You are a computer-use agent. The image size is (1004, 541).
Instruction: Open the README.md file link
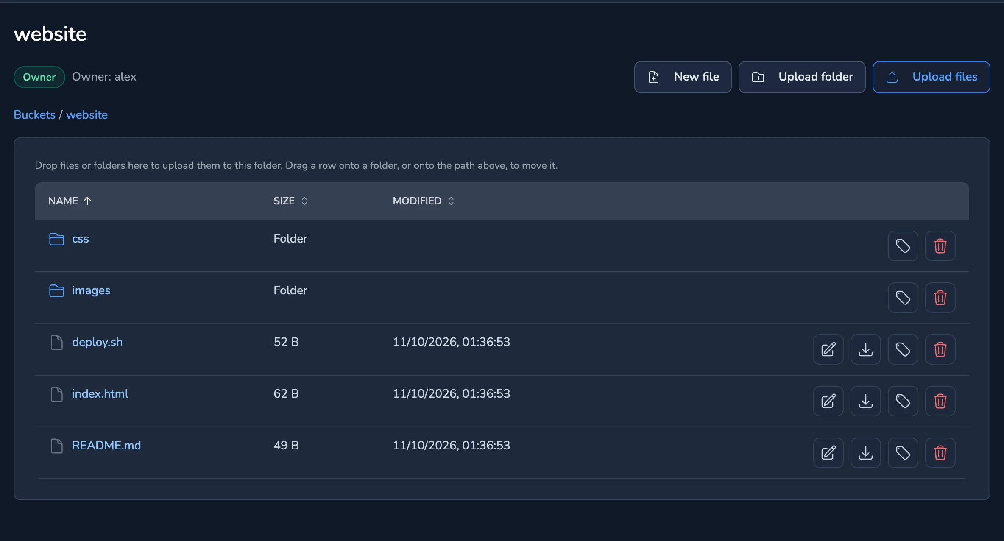[x=106, y=446]
